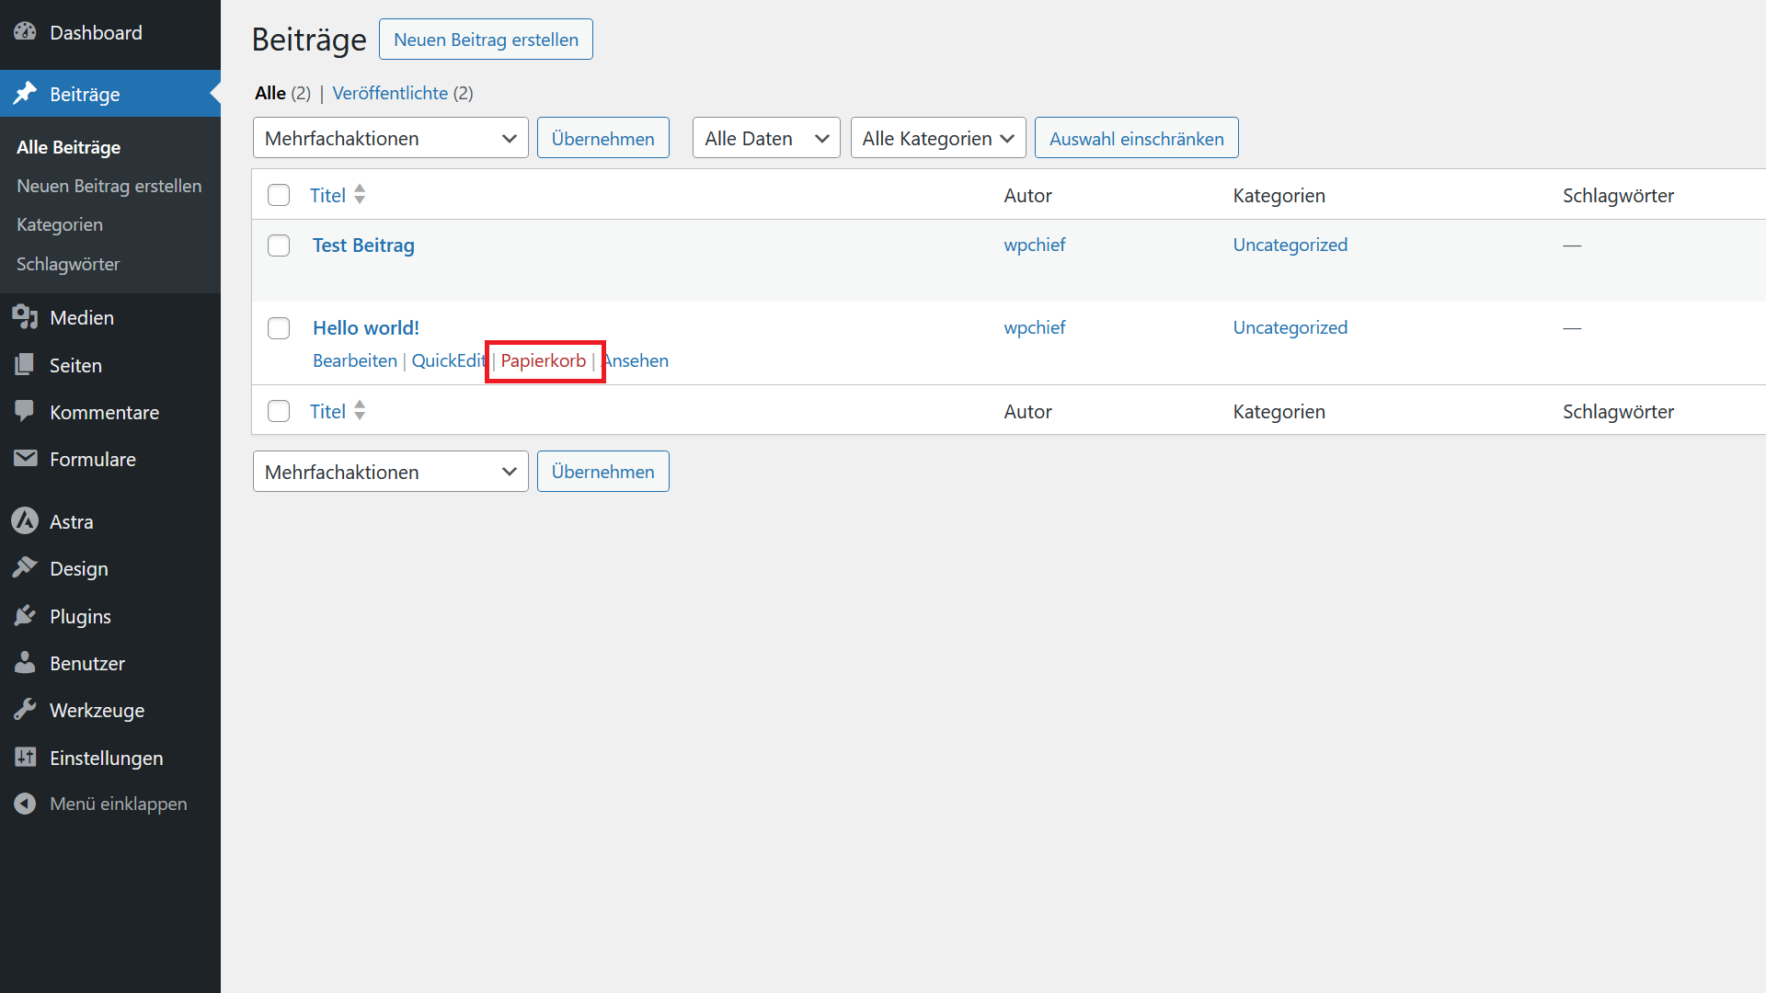This screenshot has width=1766, height=993.
Task: Open Neuen Beitrag erstellen sidebar submenu
Action: [x=109, y=186]
